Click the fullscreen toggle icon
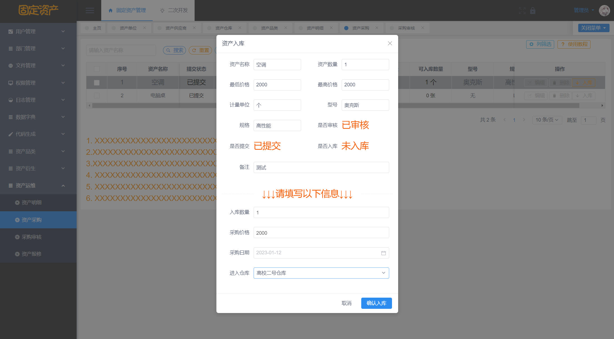Viewport: 614px width, 339px height. coord(522,11)
